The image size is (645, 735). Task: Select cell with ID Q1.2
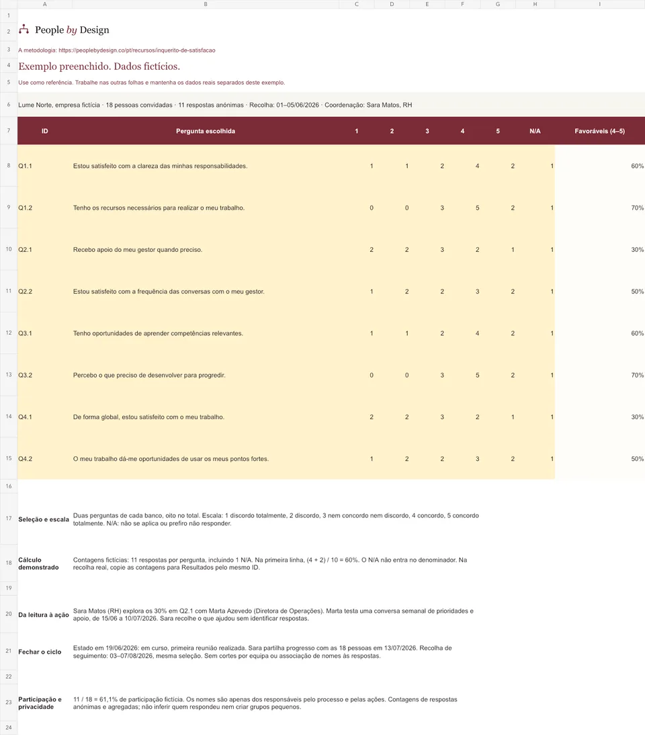coord(44,208)
